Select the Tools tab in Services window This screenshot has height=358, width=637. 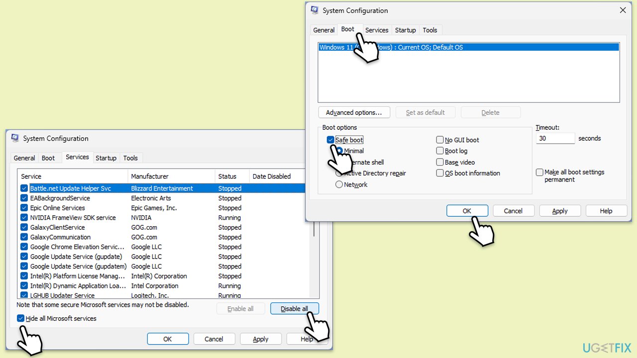point(130,158)
